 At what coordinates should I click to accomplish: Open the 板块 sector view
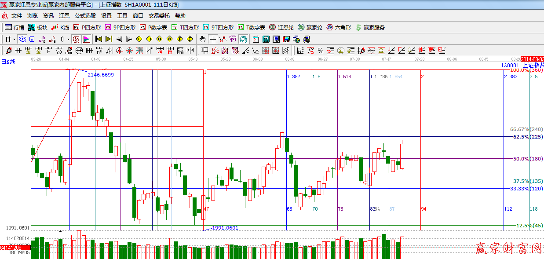37,27
